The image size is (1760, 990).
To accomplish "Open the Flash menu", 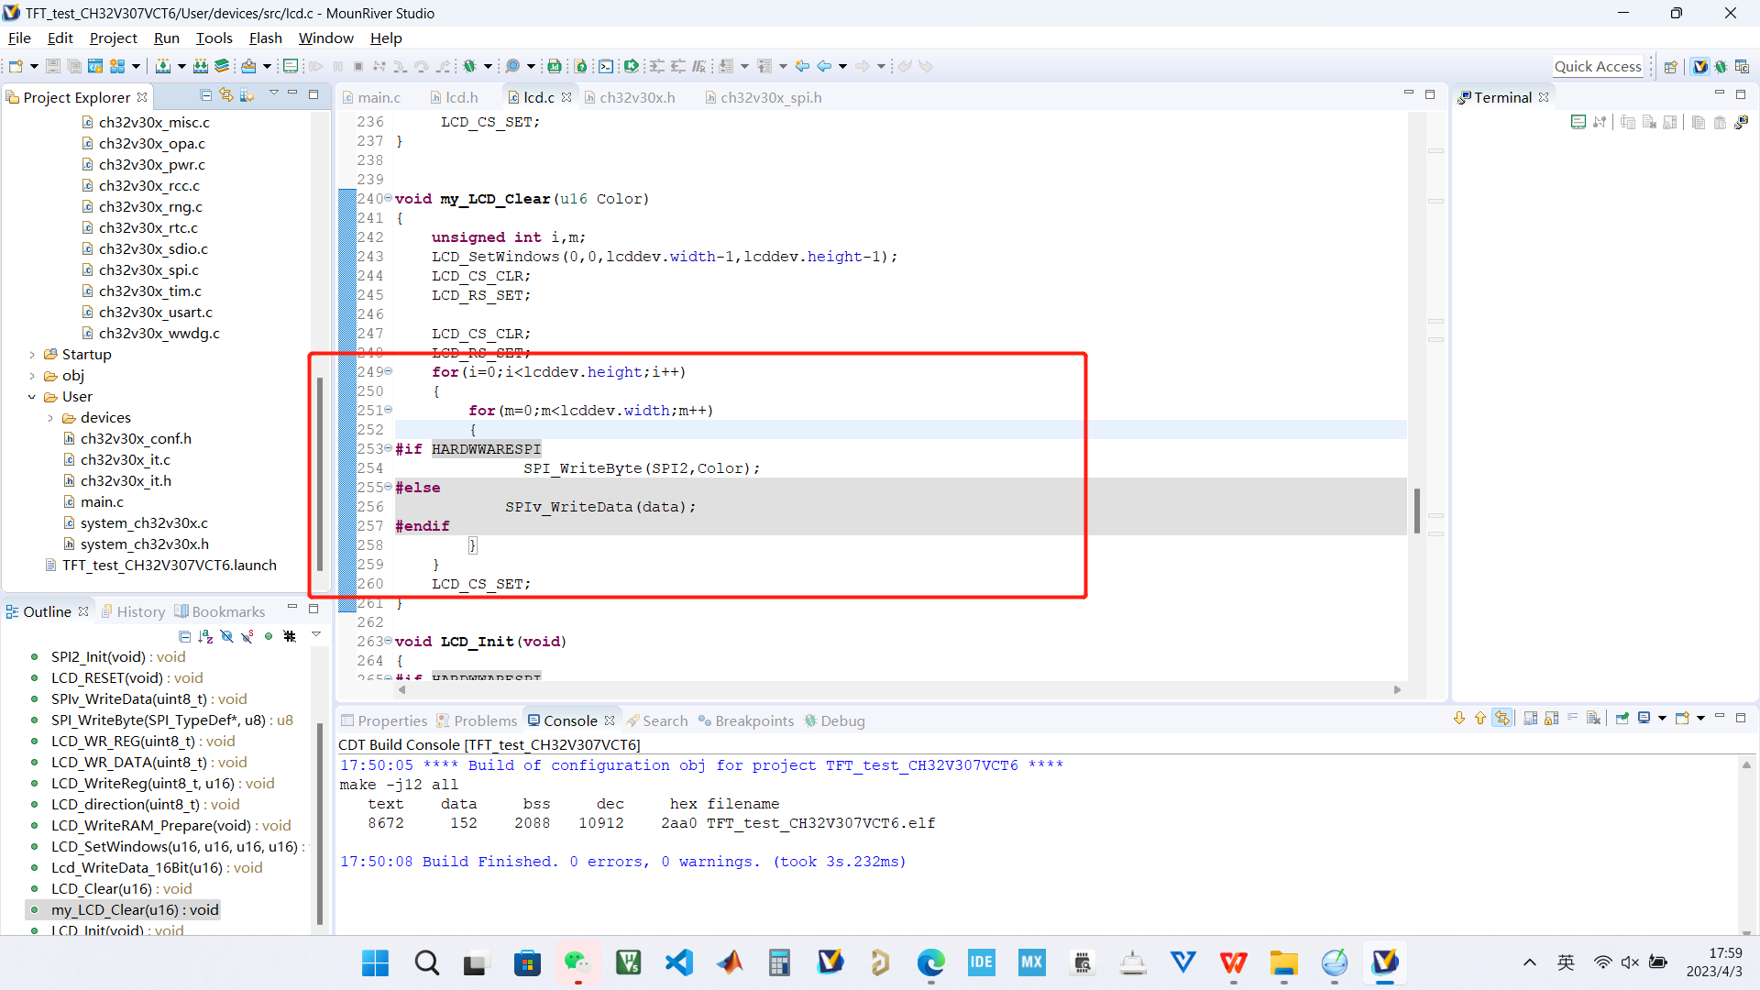I will click(x=265, y=38).
